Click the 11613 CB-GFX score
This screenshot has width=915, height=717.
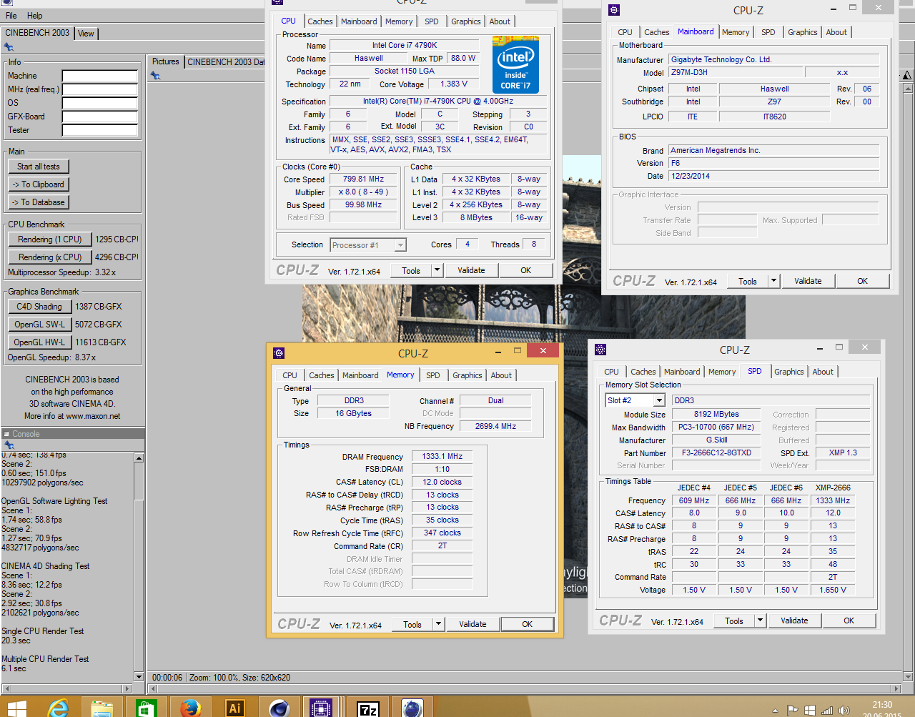pyautogui.click(x=101, y=342)
